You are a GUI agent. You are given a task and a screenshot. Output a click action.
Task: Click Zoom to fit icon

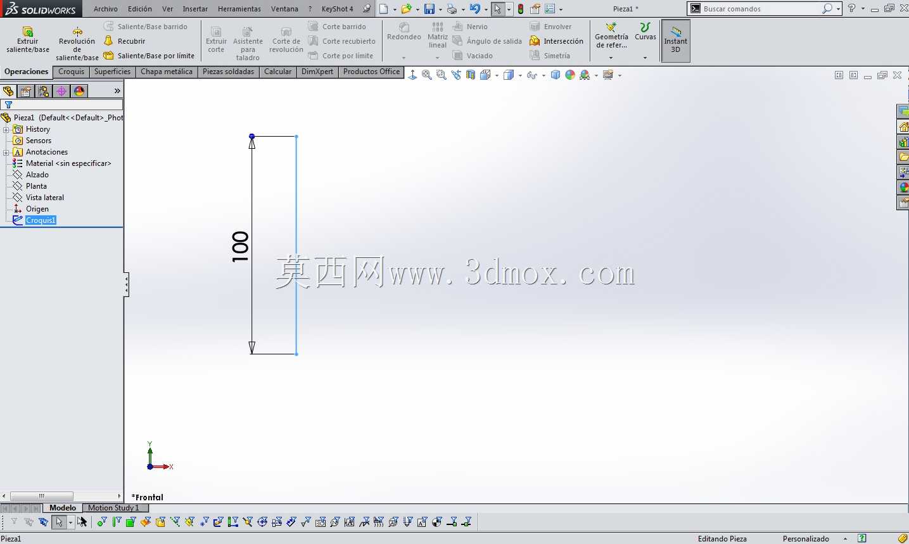click(x=427, y=75)
